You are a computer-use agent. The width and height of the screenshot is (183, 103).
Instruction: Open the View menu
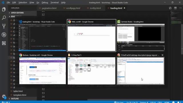tap(32, 3)
